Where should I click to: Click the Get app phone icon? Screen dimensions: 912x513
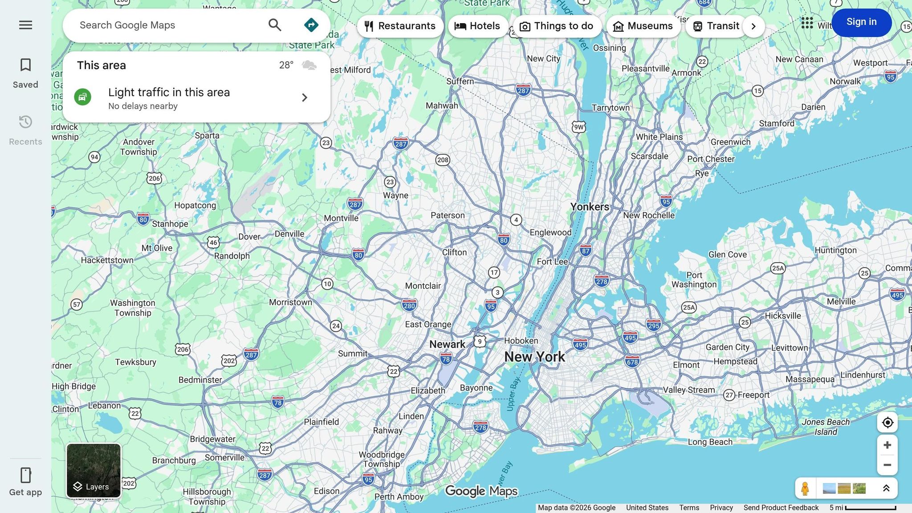(25, 476)
